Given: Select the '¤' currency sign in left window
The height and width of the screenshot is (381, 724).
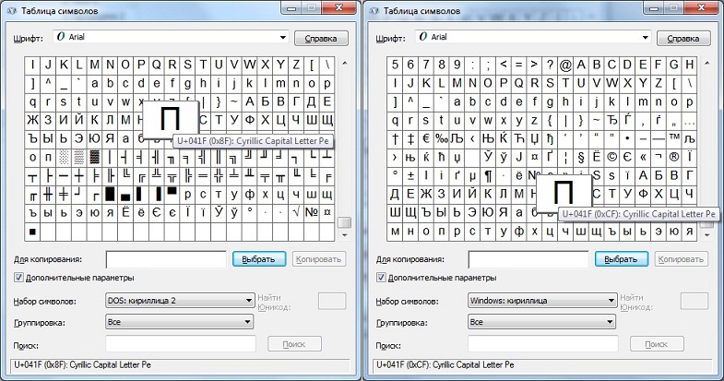Looking at the screenshot, I should point(326,212).
